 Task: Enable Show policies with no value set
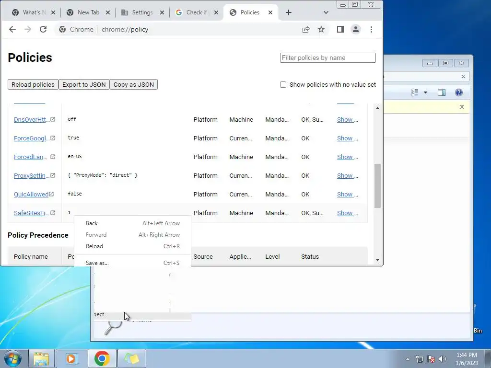283,84
